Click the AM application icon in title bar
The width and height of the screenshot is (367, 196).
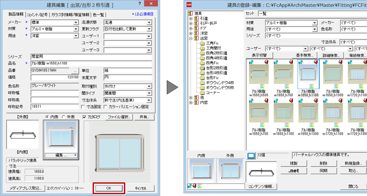(x=190, y=4)
